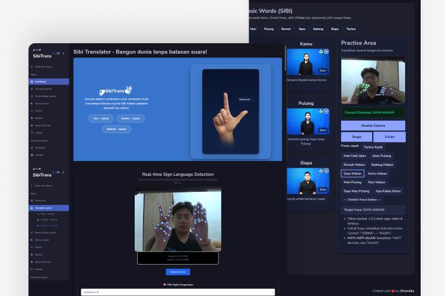Open the LinkedIn icon in upper sidebar
The height and width of the screenshot is (296, 445).
pyautogui.click(x=32, y=155)
